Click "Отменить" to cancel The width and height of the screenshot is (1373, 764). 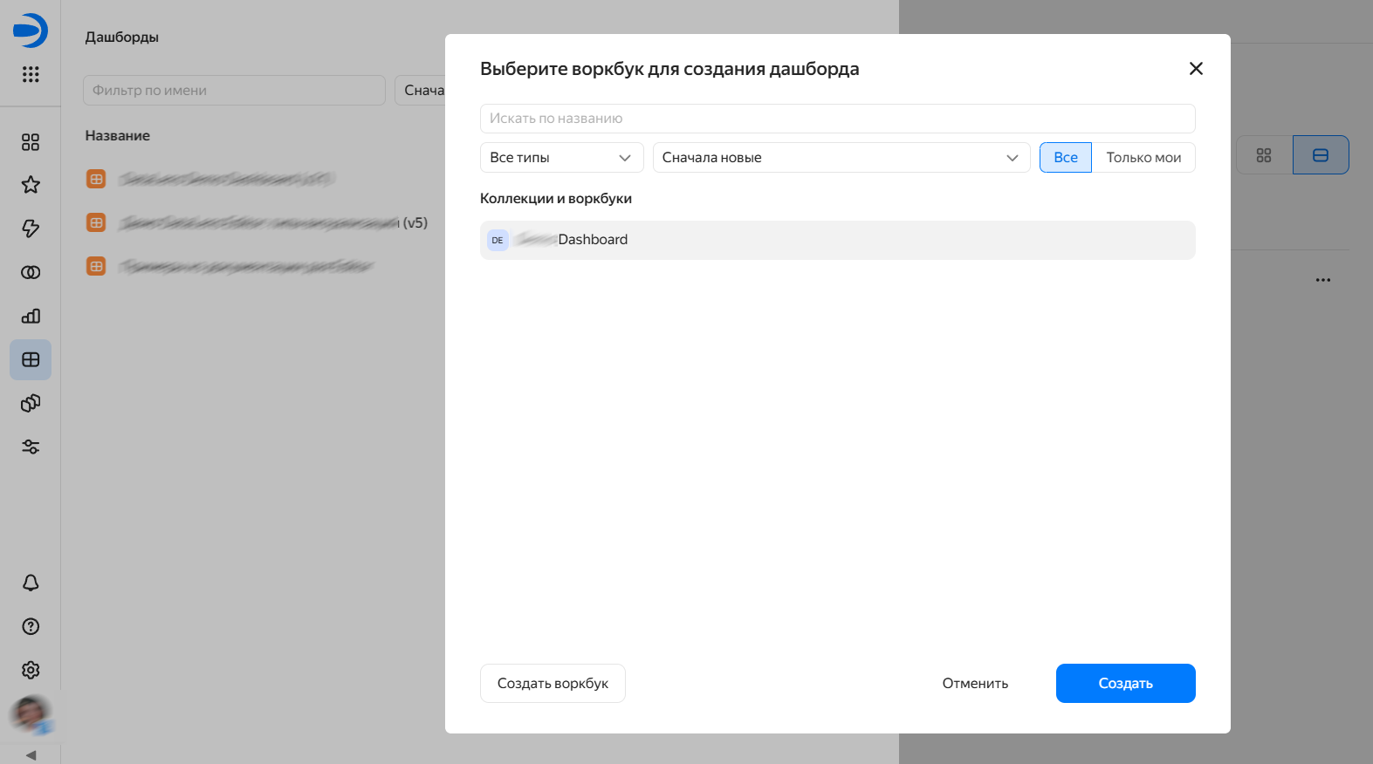point(975,684)
